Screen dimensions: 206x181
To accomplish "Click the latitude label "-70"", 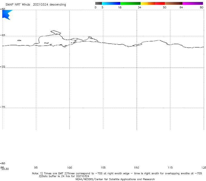I will tap(3, 67).
